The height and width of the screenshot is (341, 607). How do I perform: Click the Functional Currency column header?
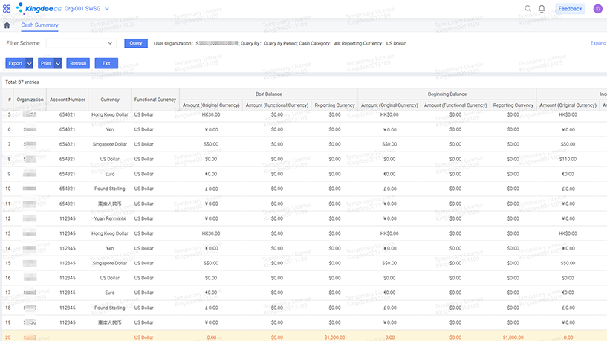[x=155, y=100]
